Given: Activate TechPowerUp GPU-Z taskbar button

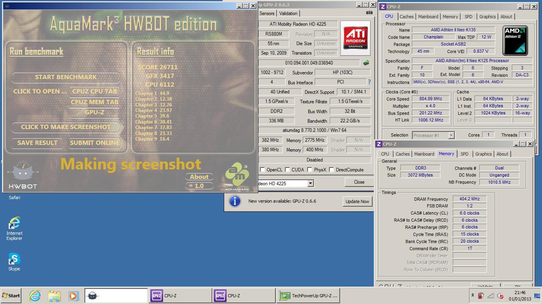Looking at the screenshot, I should coord(308,296).
